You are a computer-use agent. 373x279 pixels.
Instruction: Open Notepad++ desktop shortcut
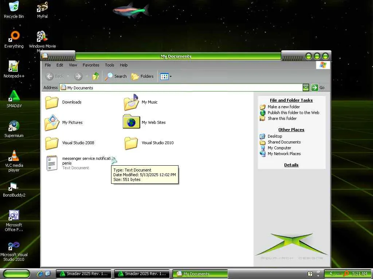point(14,69)
